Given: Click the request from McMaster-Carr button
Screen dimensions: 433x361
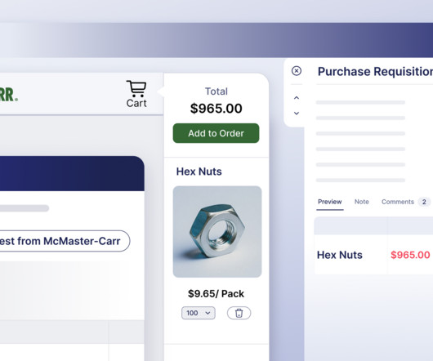Looking at the screenshot, I should point(64,241).
